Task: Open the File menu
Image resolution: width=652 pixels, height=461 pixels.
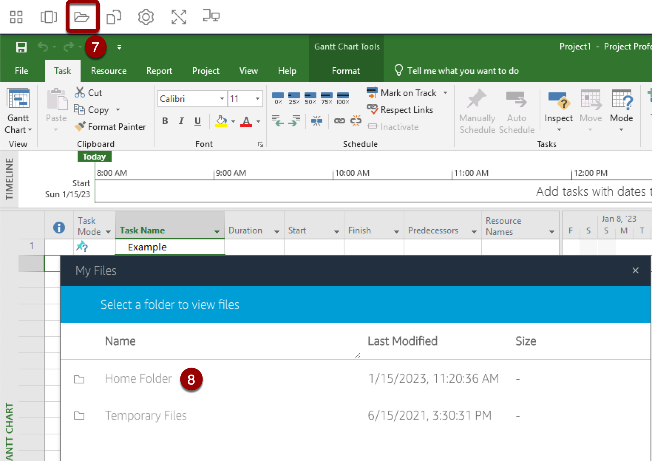Action: [x=21, y=71]
